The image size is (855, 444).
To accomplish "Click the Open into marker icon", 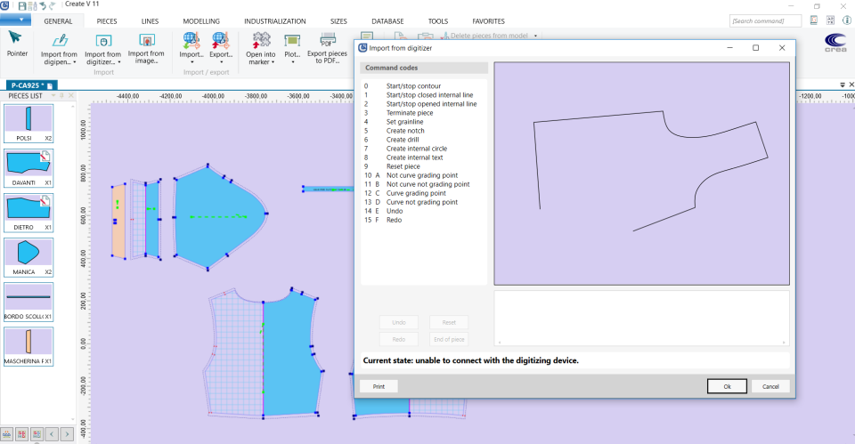I will point(260,40).
